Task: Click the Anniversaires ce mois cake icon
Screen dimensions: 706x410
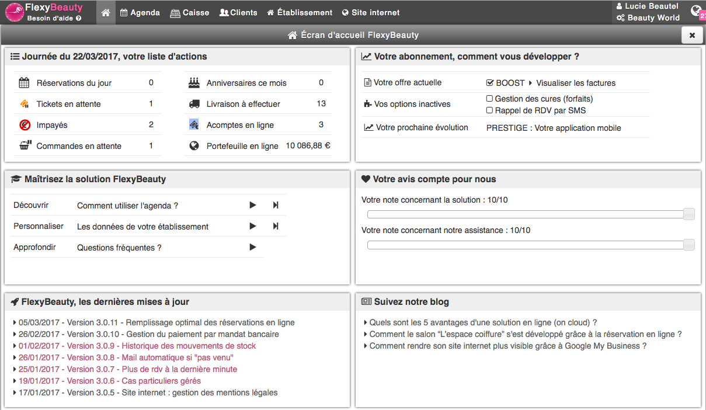Action: 194,83
